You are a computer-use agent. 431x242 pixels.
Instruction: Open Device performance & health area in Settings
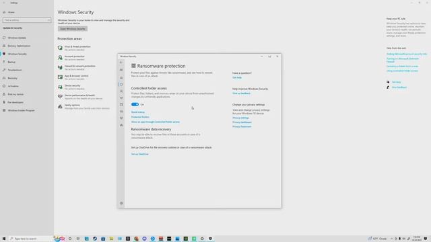(x=80, y=97)
